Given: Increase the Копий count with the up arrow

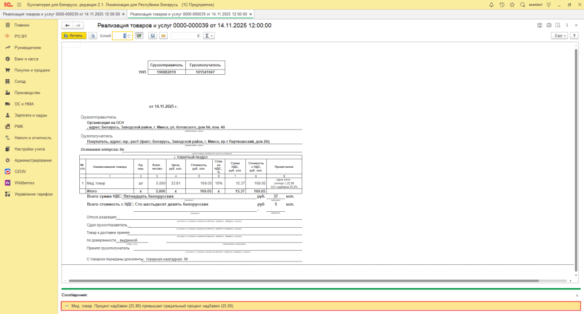Looking at the screenshot, I should point(129,34).
